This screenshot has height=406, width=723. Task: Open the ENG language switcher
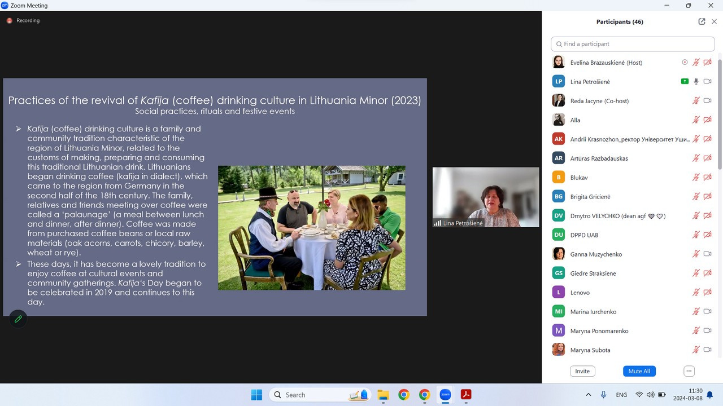[x=621, y=395]
